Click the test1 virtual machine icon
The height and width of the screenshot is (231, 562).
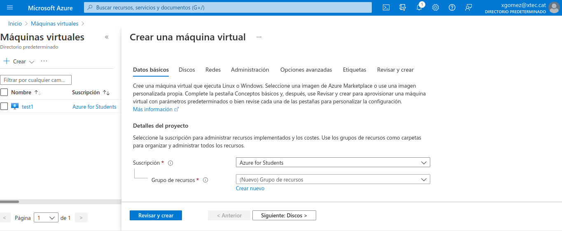[15, 106]
